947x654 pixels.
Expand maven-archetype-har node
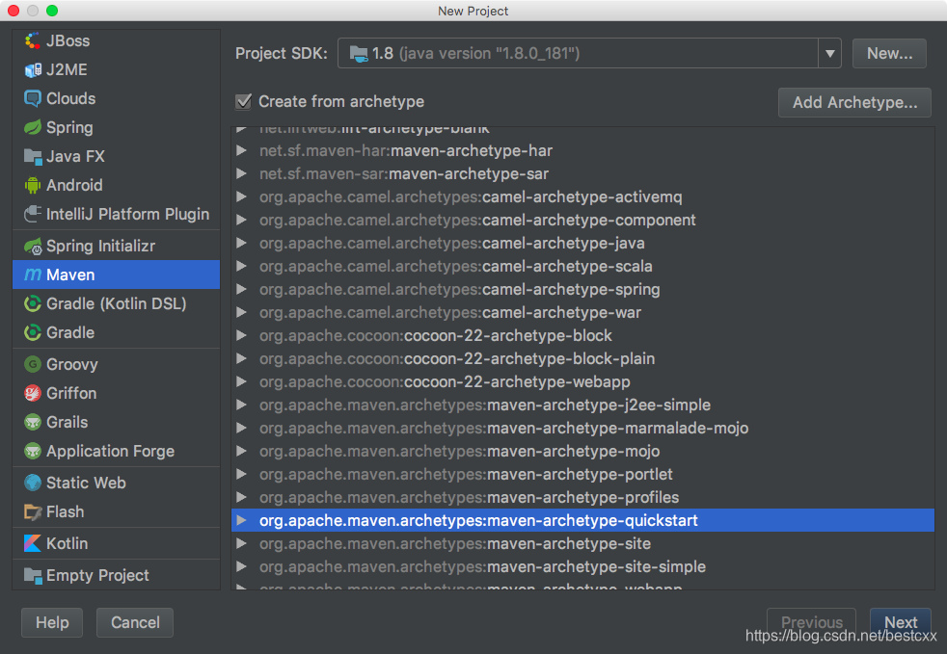pos(242,150)
